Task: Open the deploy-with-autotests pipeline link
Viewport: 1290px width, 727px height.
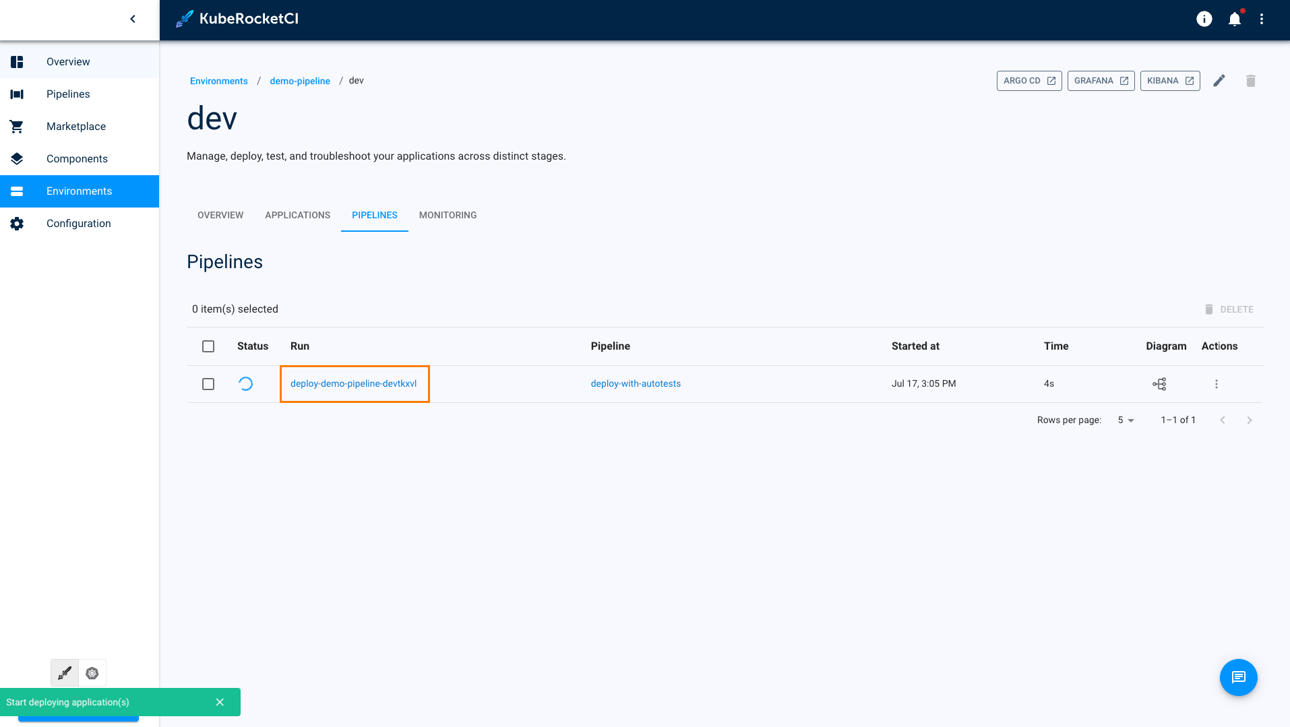Action: click(635, 383)
